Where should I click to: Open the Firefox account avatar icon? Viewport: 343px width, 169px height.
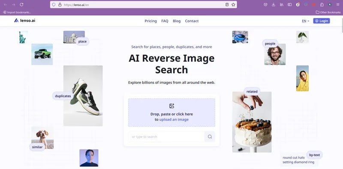298,5
